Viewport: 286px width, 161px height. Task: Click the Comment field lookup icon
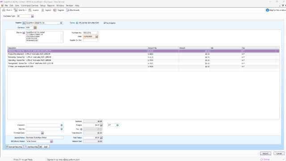coord(62,125)
